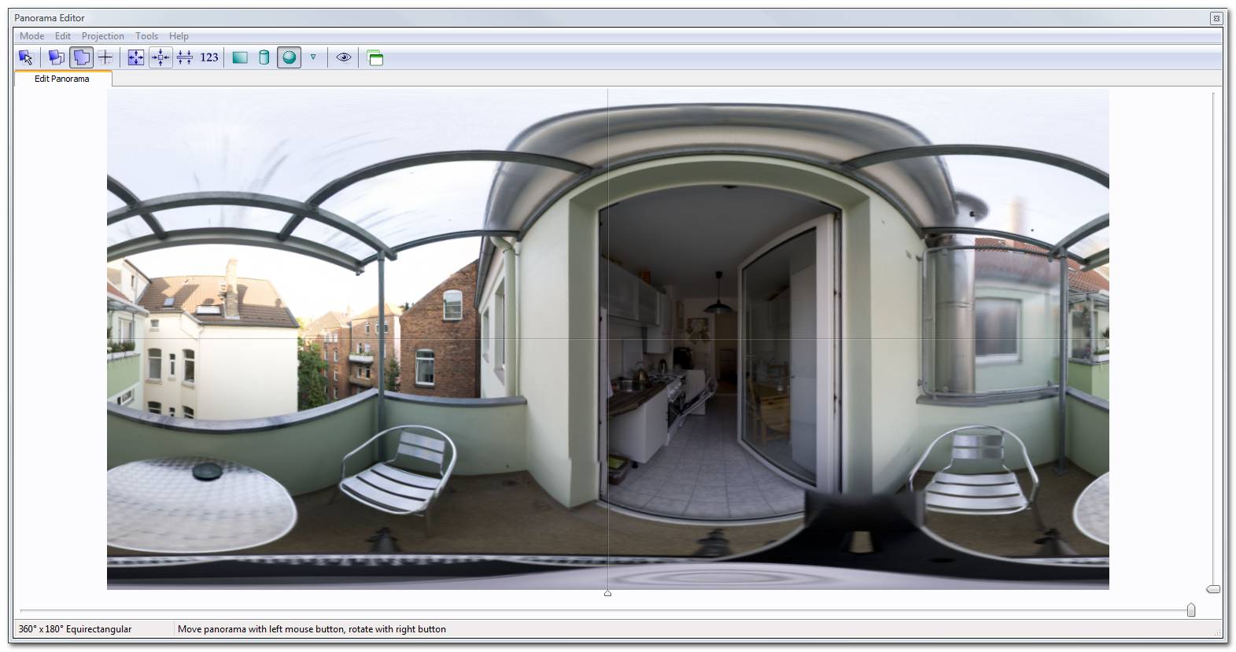Toggle the blended panorama view button

point(81,57)
